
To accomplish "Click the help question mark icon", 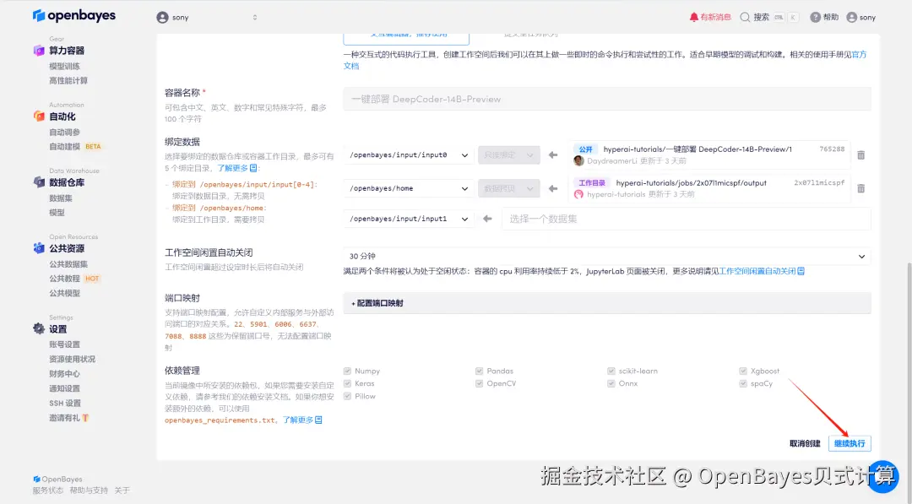I will click(816, 18).
